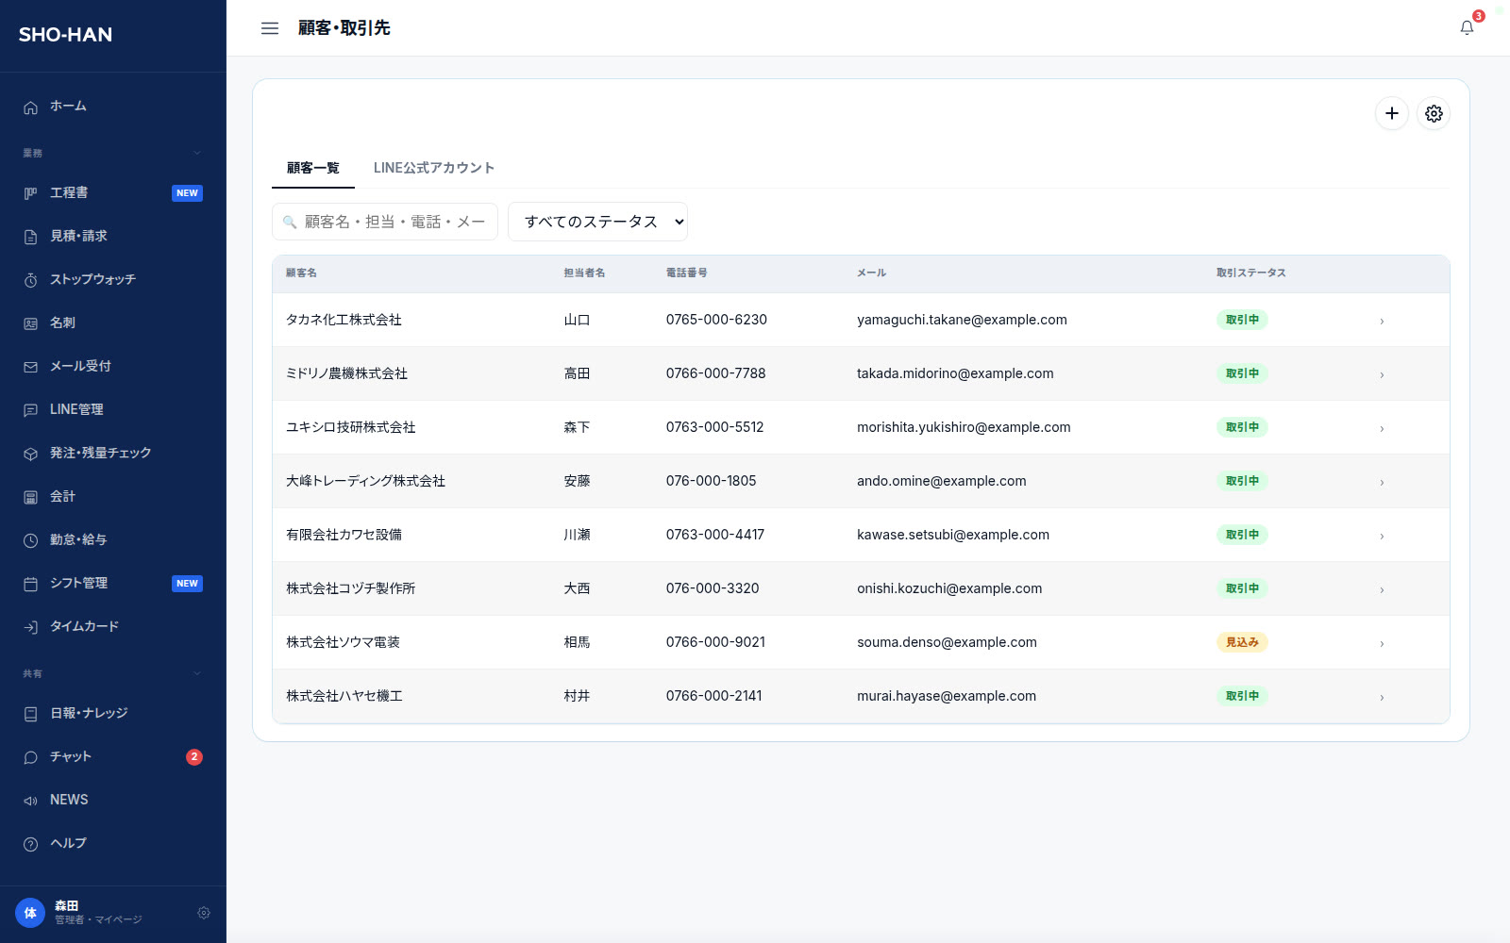Click email morishita.yukishiro@example.com
Viewport: 1510px width, 943px height.
click(x=964, y=427)
